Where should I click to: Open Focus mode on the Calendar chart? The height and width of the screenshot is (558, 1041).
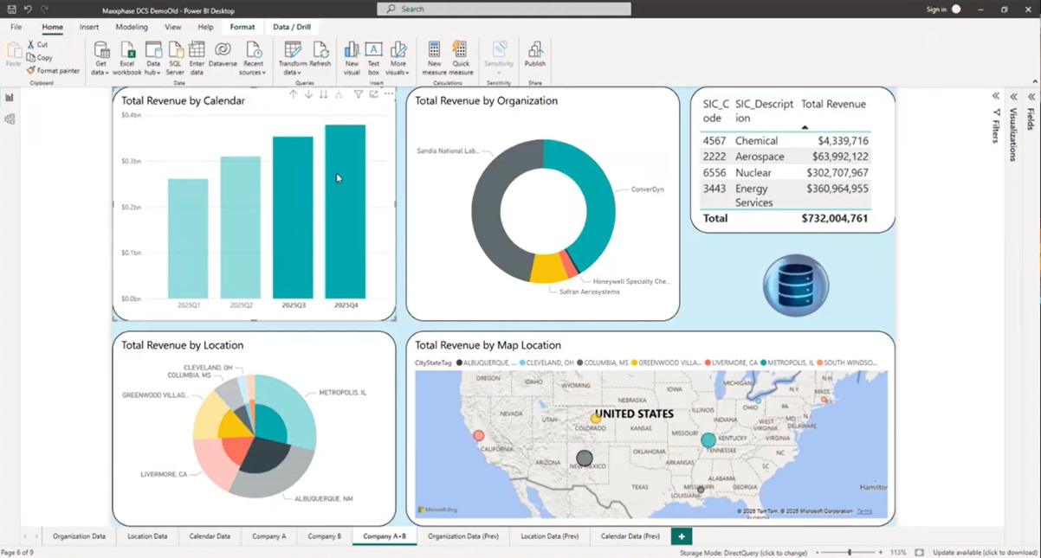373,94
